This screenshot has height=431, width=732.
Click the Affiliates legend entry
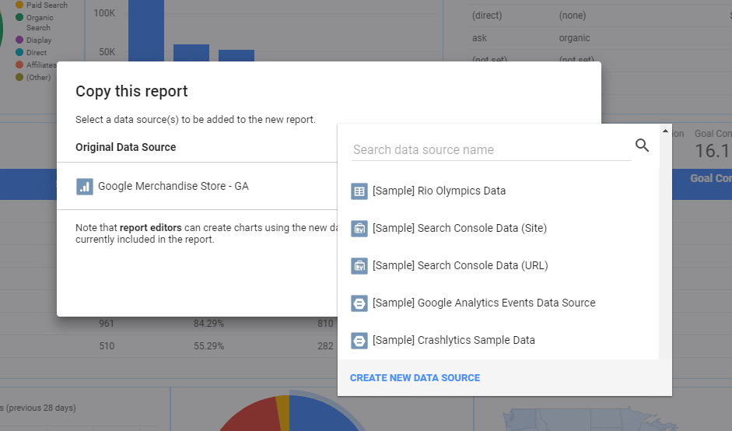pos(37,65)
